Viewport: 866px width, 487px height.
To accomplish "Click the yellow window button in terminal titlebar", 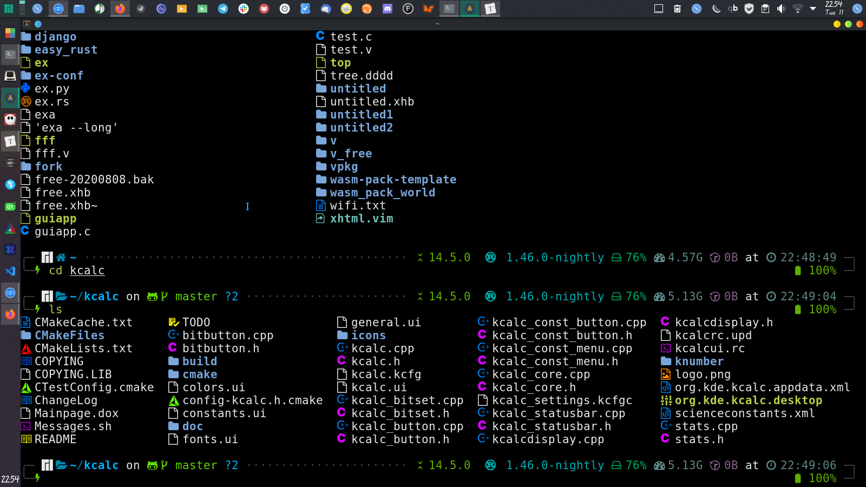I will click(837, 24).
